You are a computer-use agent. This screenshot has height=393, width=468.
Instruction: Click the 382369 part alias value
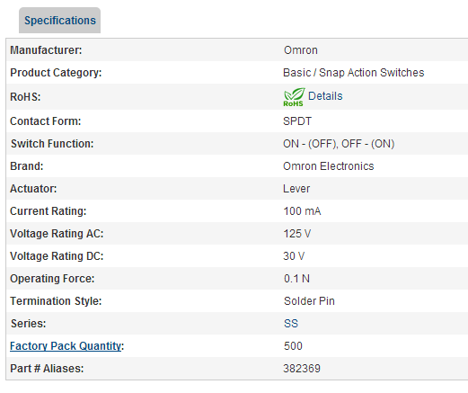[x=302, y=369]
